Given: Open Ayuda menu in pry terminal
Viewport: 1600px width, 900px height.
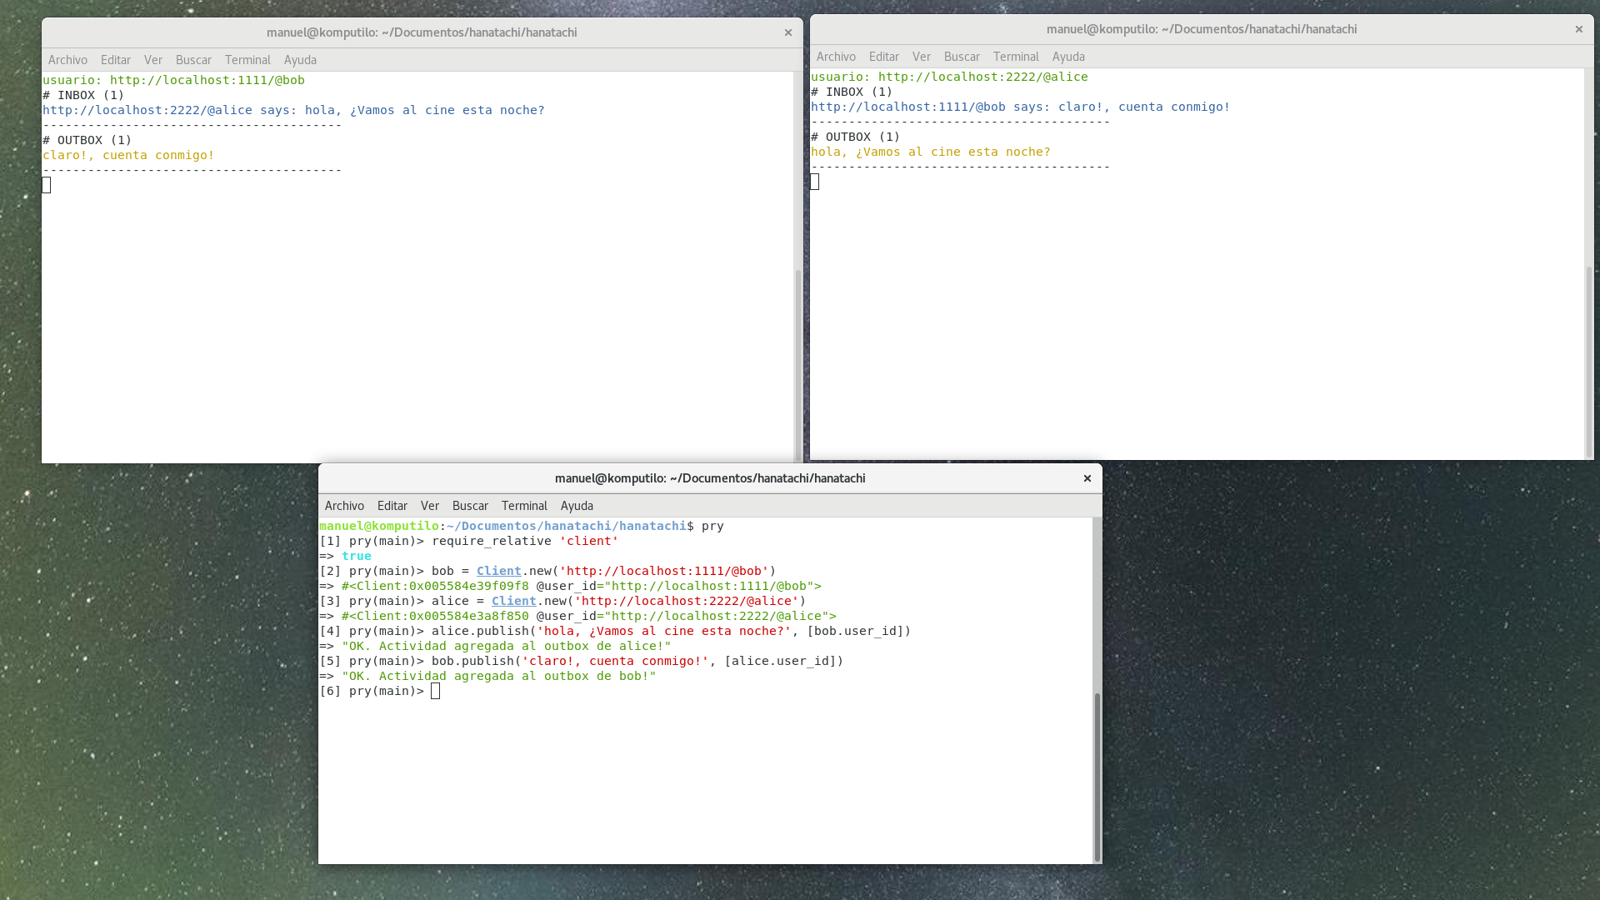Looking at the screenshot, I should [577, 506].
